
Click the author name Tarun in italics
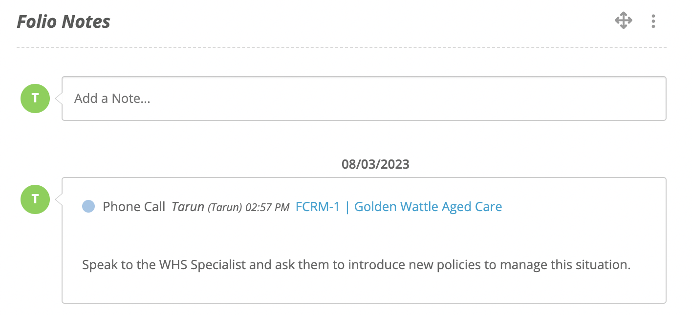[188, 207]
